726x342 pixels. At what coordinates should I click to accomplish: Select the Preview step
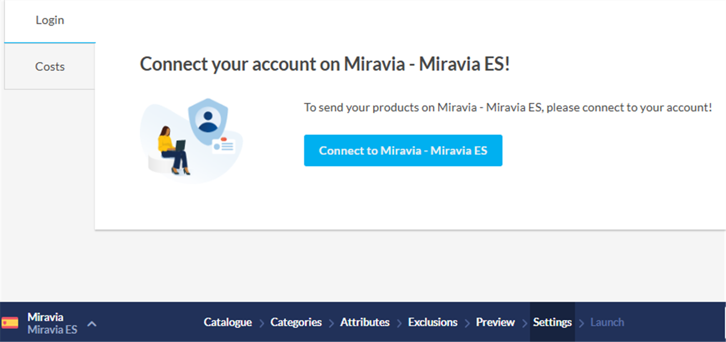coord(495,323)
